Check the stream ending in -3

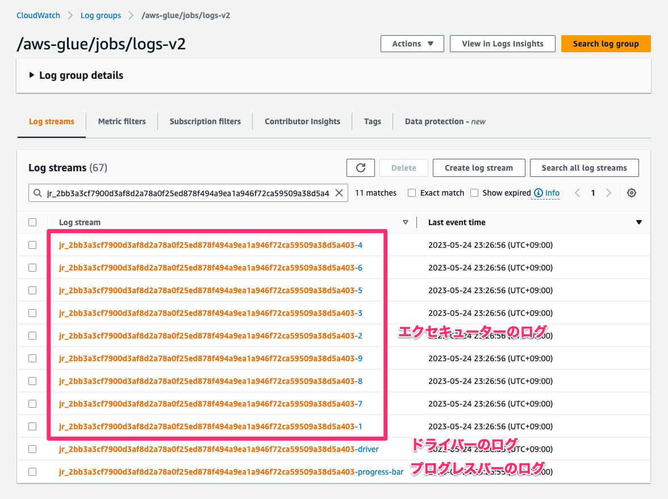32,313
